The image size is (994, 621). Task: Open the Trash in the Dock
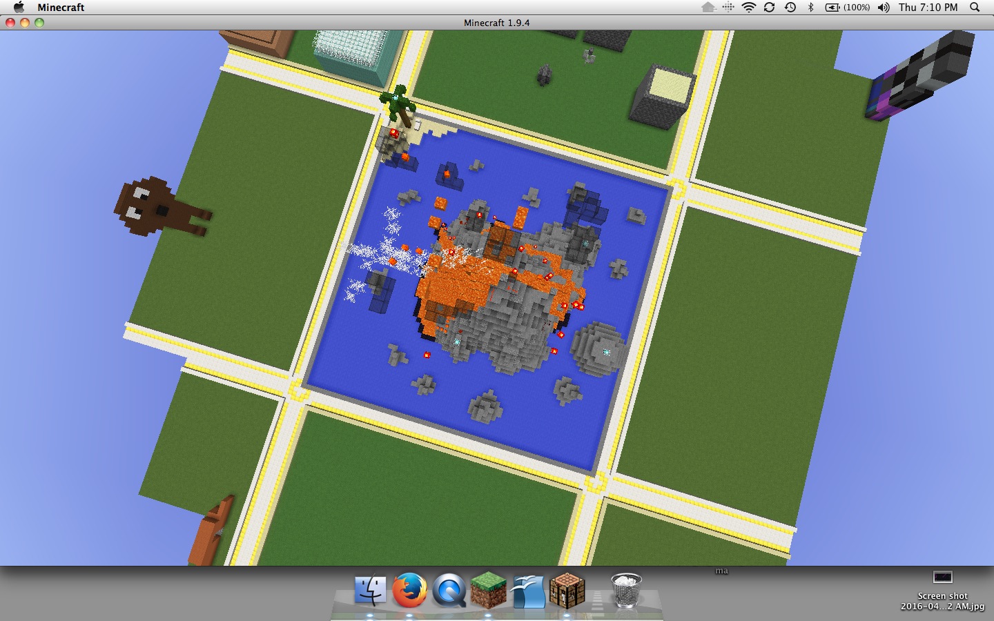(x=626, y=591)
